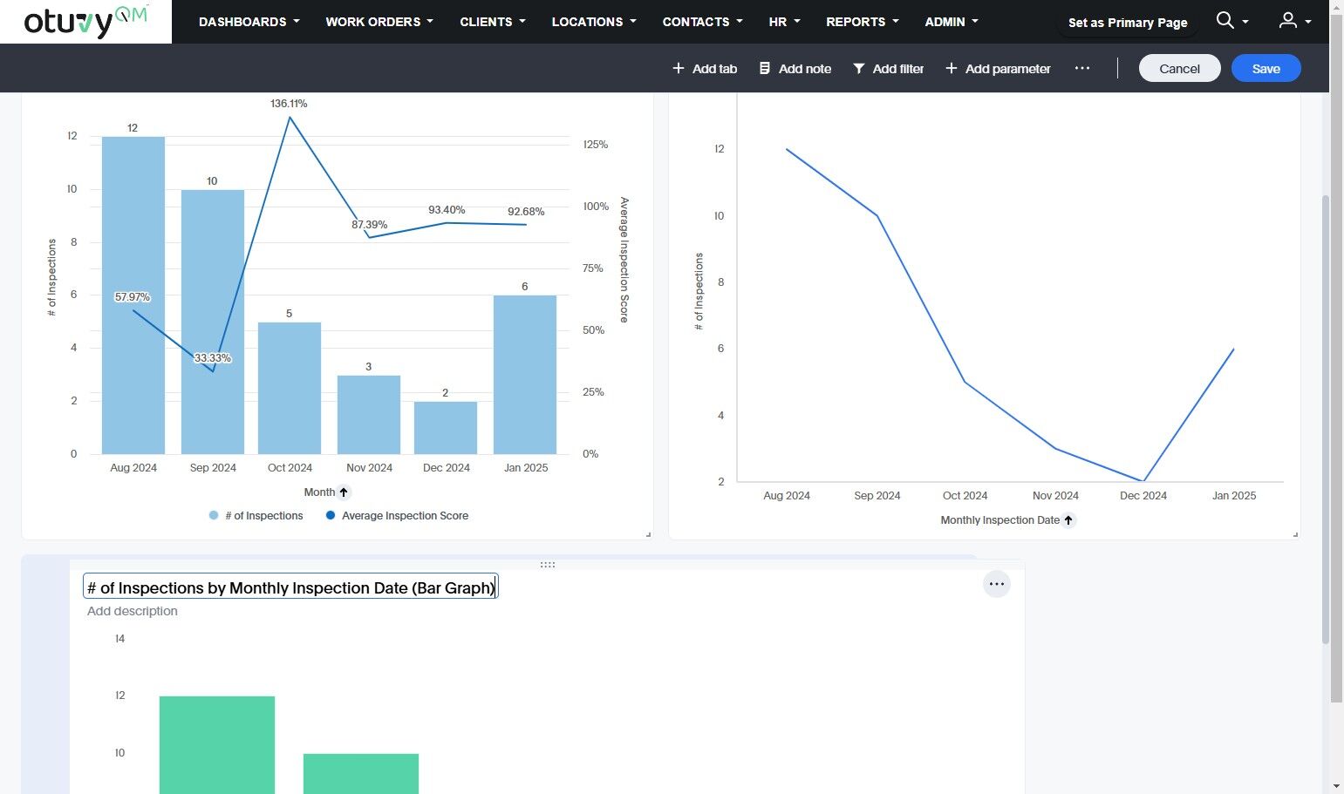Expand the Dashboards dropdown menu
Screen dimensions: 1344x794
point(249,22)
